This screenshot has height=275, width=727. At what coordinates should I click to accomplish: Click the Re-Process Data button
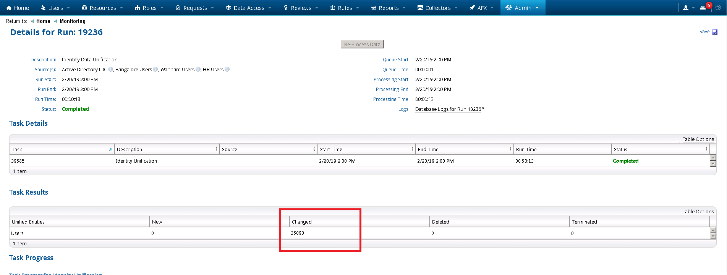(x=362, y=45)
